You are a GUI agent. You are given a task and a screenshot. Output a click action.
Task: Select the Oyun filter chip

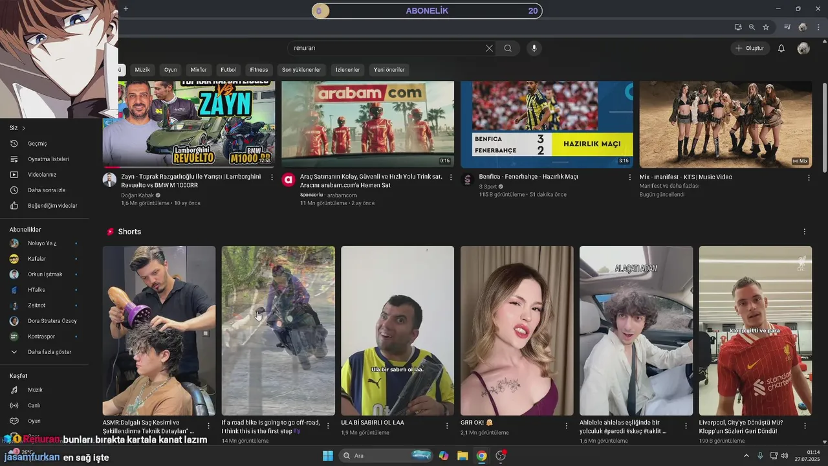pos(170,70)
